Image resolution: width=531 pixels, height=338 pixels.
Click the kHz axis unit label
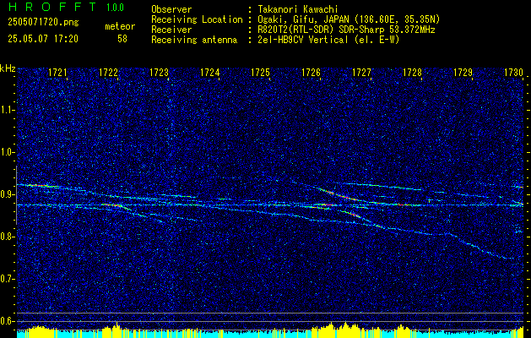pos(8,68)
